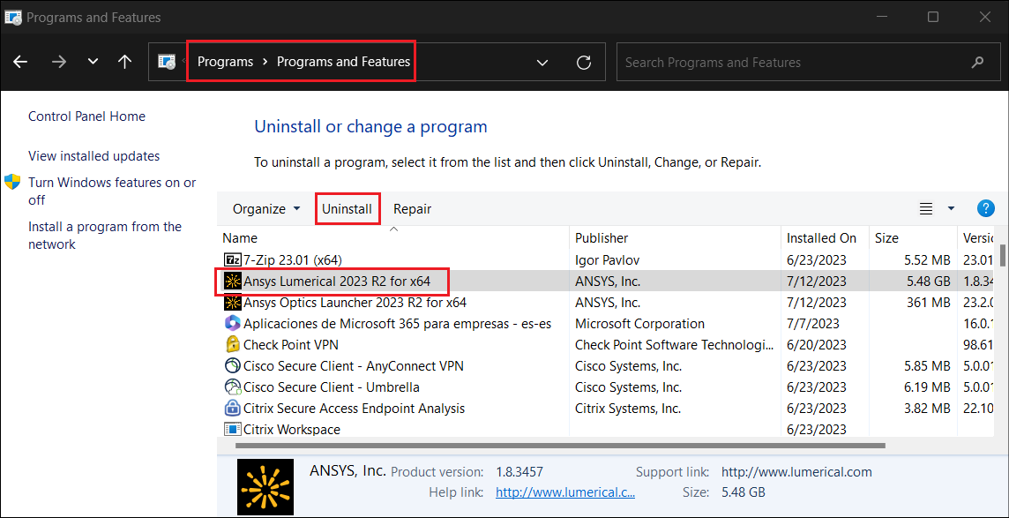
Task: Click the Programs and Features breadcrumb
Action: click(344, 63)
